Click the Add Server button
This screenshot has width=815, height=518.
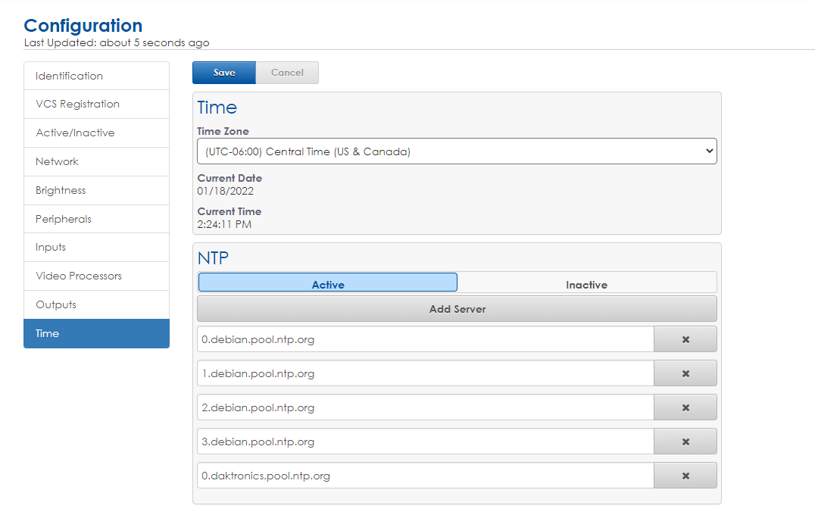pyautogui.click(x=456, y=308)
